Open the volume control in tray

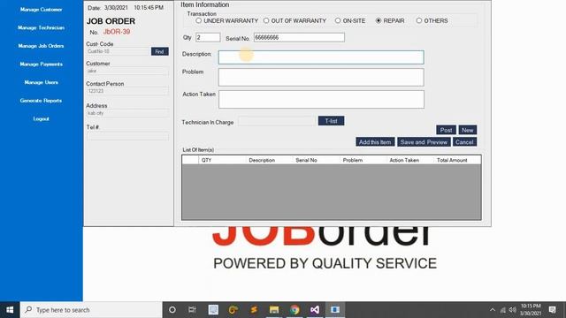click(513, 310)
